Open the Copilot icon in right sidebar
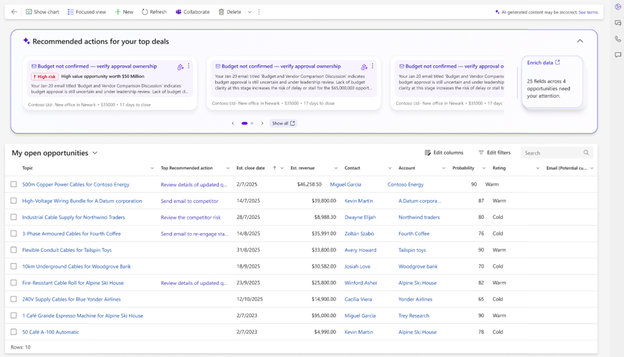The height and width of the screenshot is (357, 624). tap(618, 7)
